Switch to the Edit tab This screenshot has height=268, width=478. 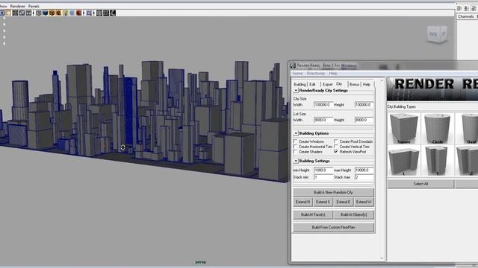[x=312, y=84]
